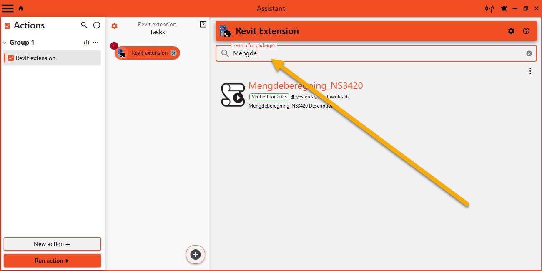Open Revit Extension settings gear

tap(511, 31)
